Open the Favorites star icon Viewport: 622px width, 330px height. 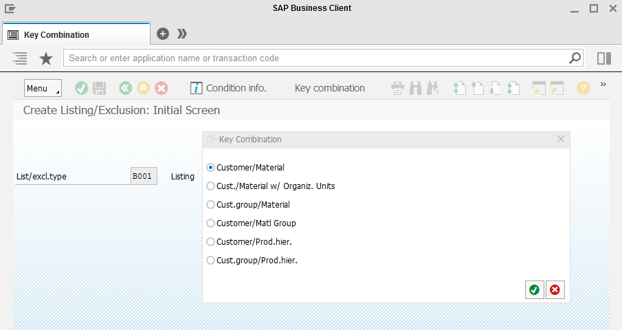point(46,58)
